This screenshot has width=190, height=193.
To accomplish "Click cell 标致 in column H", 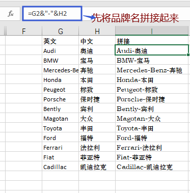I will [97, 89].
